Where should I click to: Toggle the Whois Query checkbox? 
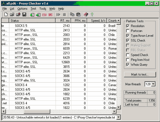pos(128,65)
